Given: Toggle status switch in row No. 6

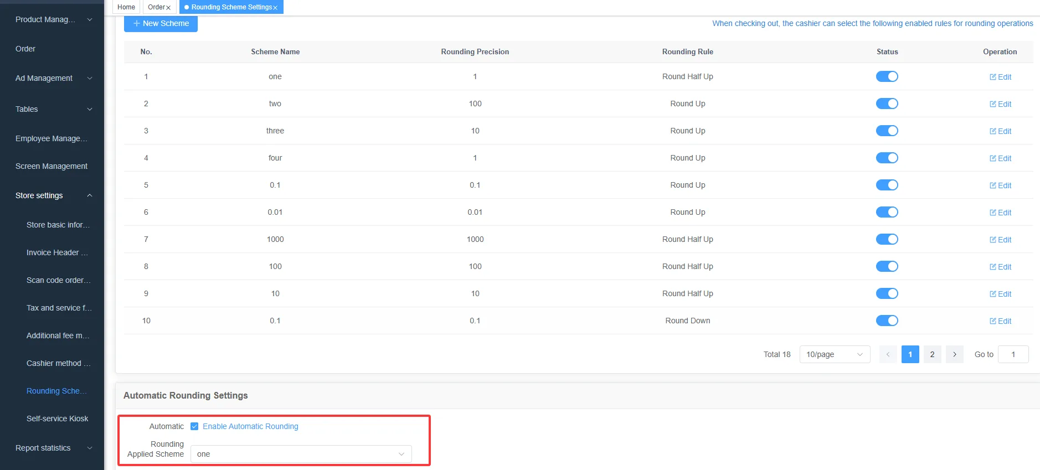Looking at the screenshot, I should pos(887,212).
